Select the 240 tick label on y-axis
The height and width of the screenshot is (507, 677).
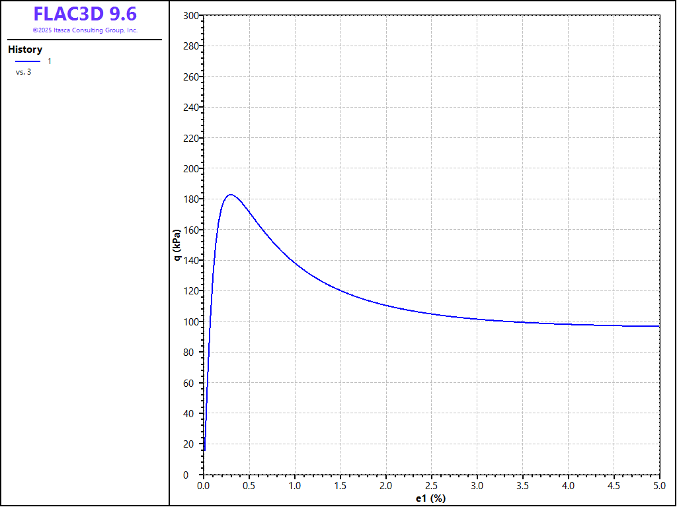pos(190,108)
